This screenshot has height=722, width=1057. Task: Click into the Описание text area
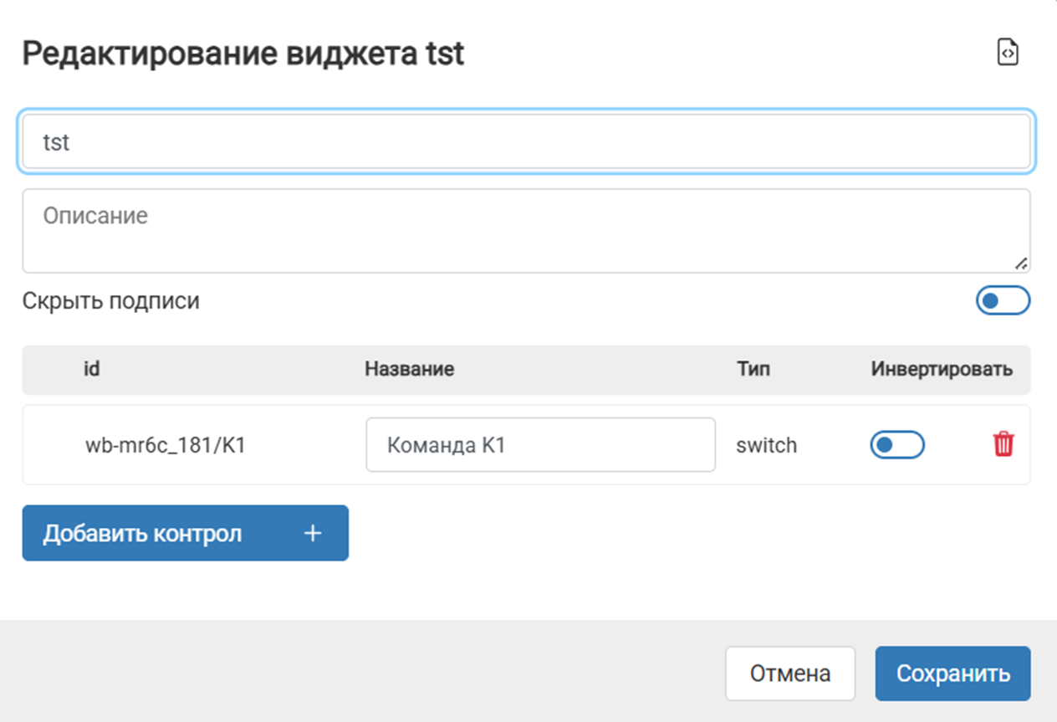click(527, 231)
